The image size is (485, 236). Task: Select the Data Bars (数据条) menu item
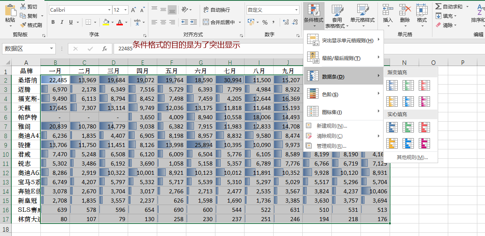pos(344,77)
